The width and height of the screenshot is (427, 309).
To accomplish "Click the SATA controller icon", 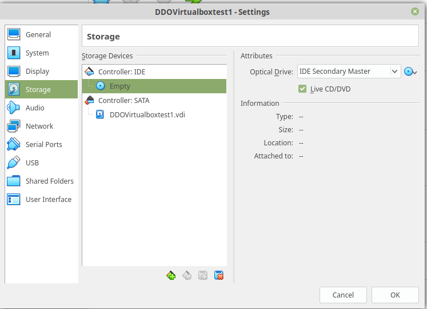I will pos(89,100).
